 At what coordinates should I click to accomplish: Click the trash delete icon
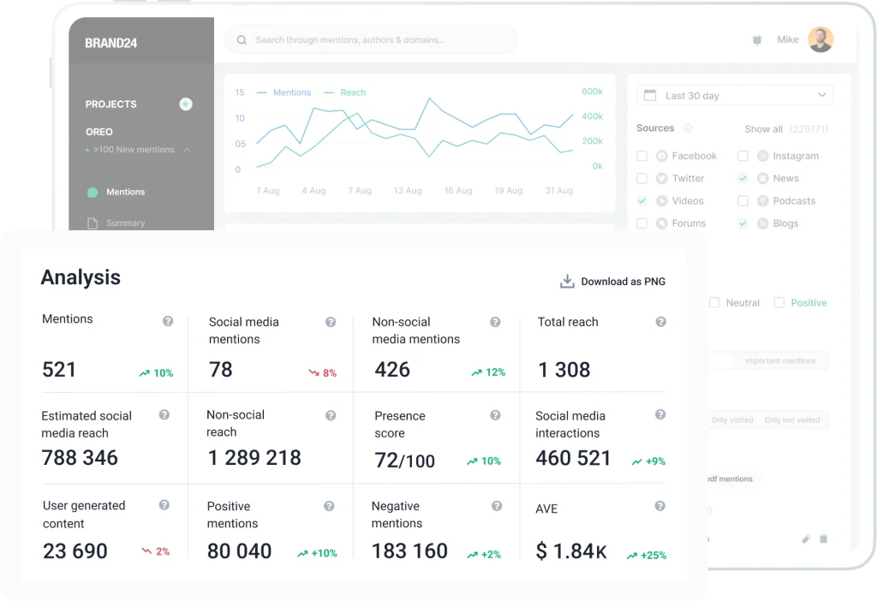pos(824,539)
